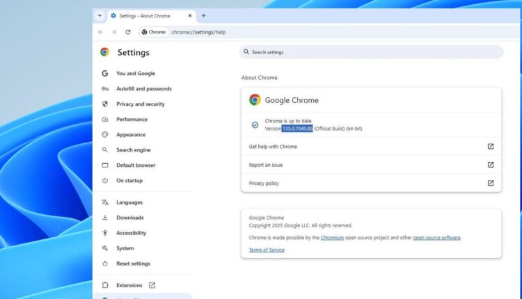This screenshot has width=522, height=299.
Task: Click the Google Chrome logo in About card
Action: tap(255, 99)
